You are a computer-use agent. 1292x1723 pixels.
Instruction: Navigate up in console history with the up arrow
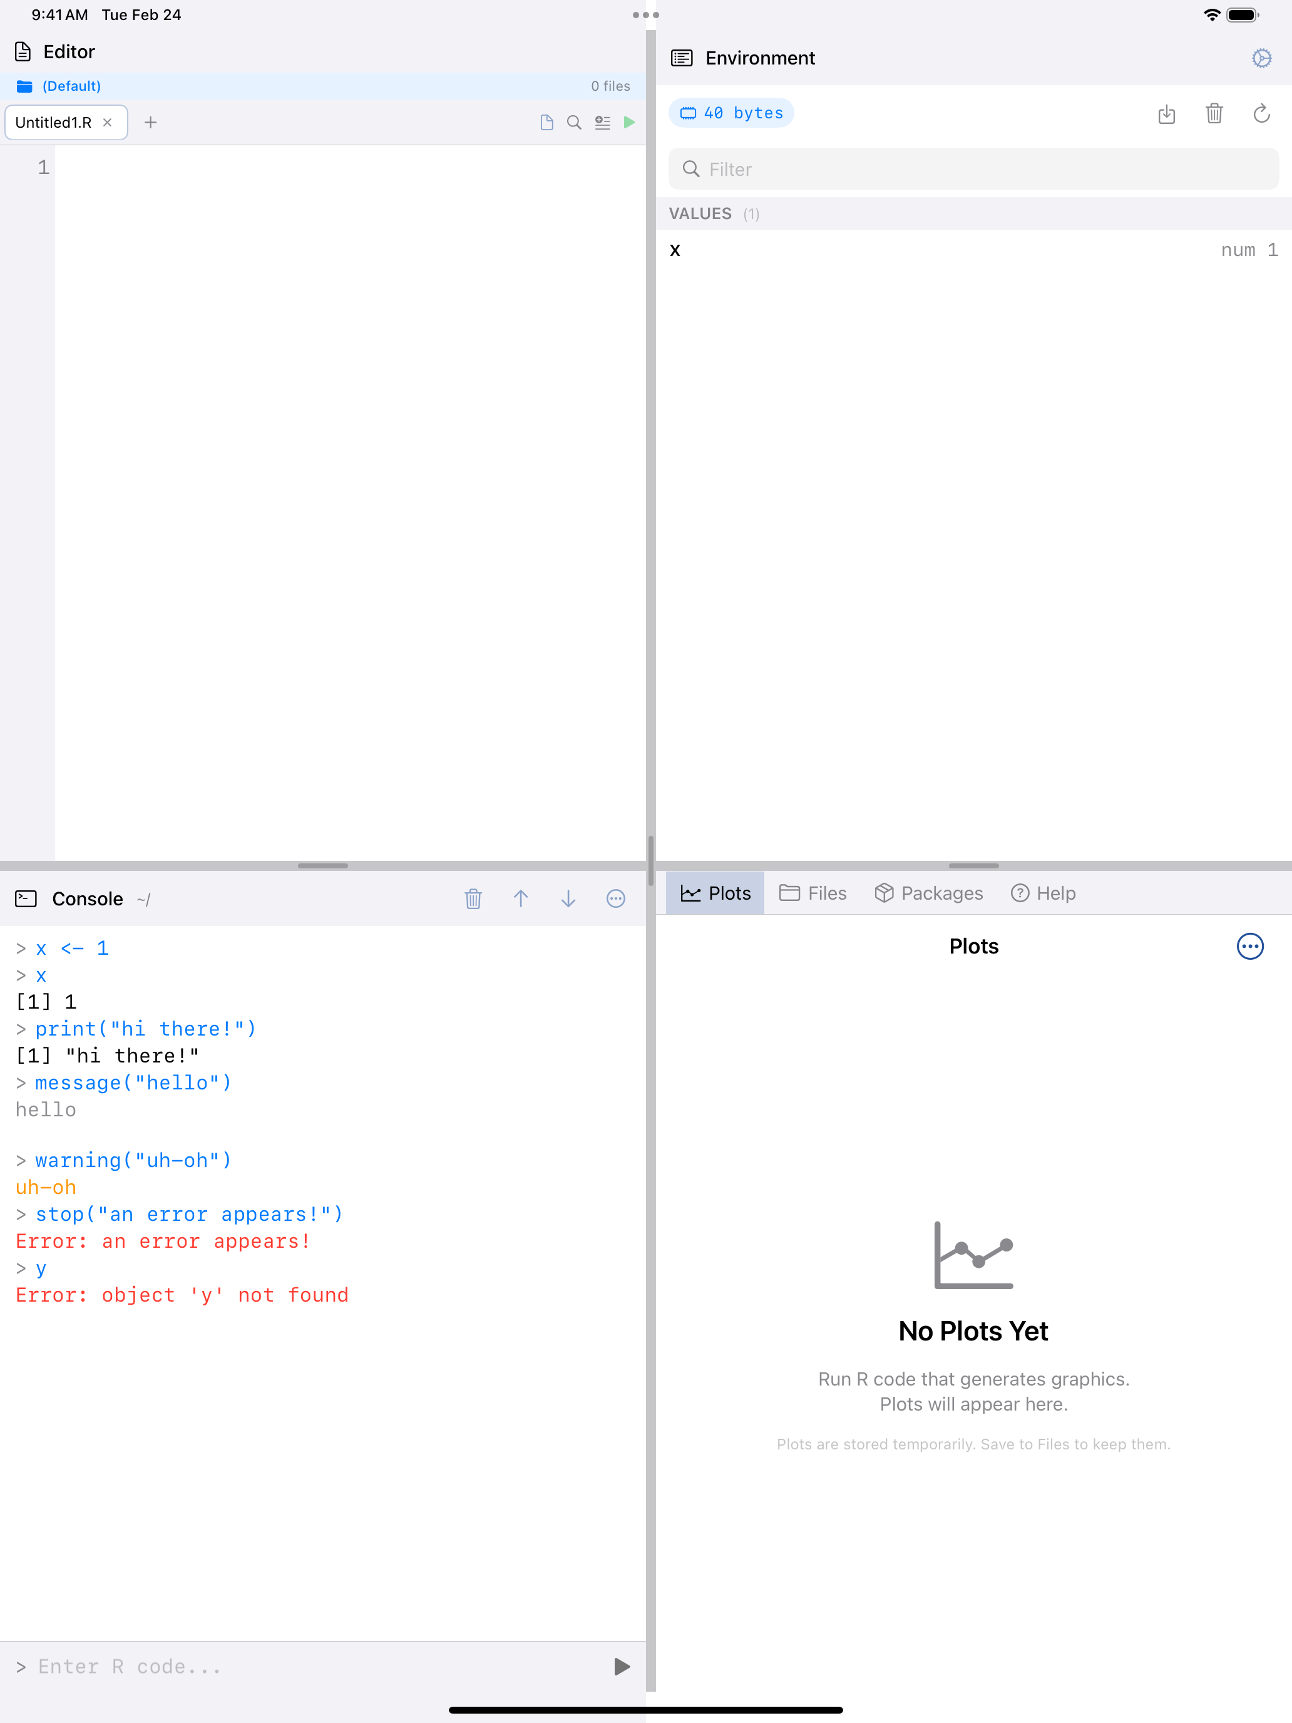[x=520, y=898]
